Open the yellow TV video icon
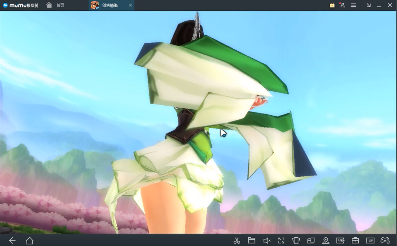Image resolution: width=397 pixels, height=246 pixels. (332, 5)
